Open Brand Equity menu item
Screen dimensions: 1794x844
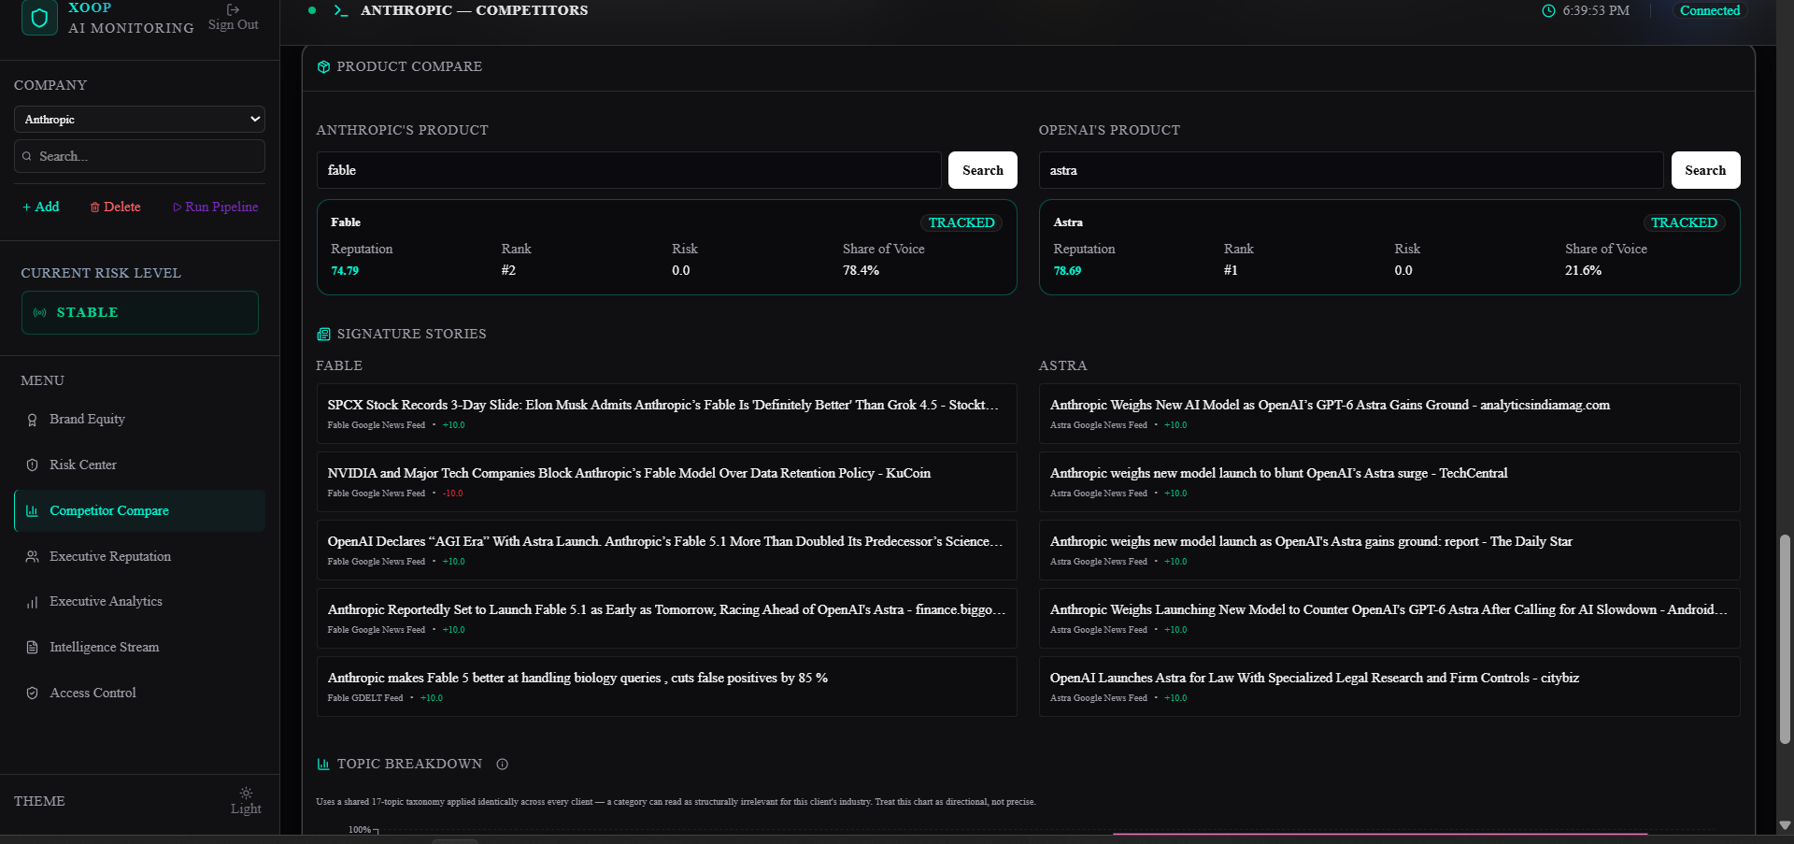(139, 419)
